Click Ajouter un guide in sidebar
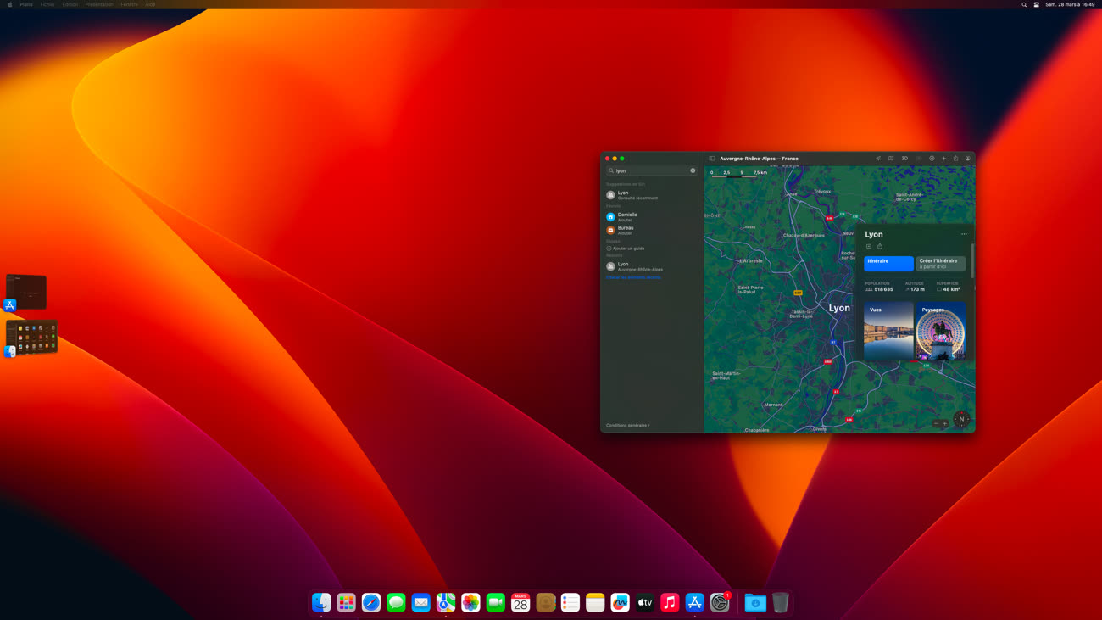This screenshot has width=1102, height=620. [627, 249]
